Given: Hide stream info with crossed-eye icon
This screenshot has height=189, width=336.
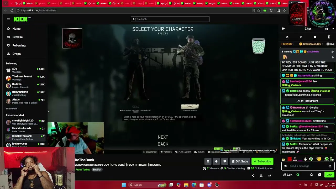Looking at the screenshot, I should [x=270, y=176].
